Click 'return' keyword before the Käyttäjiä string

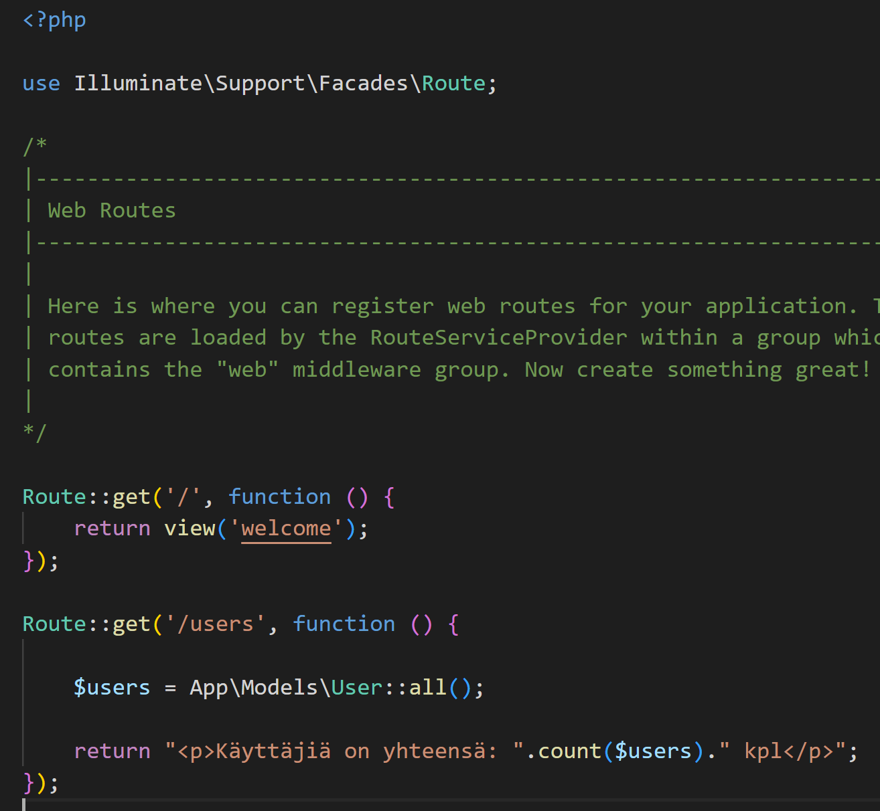click(113, 751)
